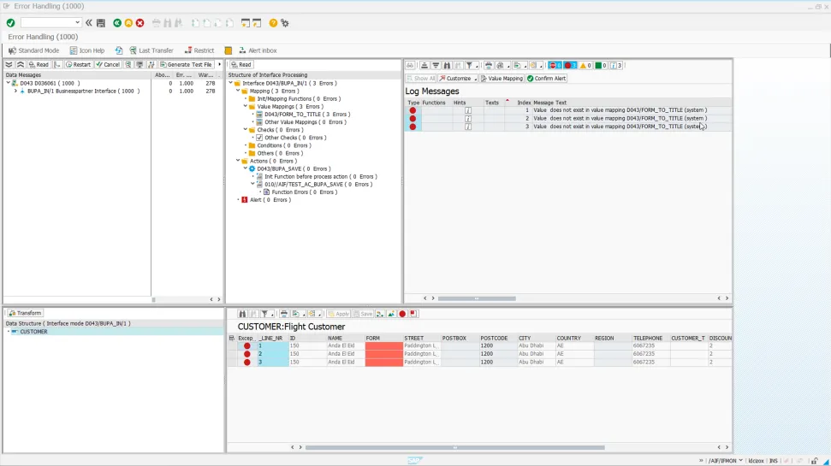This screenshot has width=831, height=466.
Task: Click the binoculars Find icon in log toolbar
Action: coord(447,65)
